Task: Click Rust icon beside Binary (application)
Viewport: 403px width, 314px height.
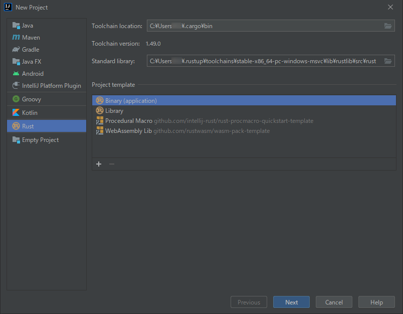Action: pos(99,100)
